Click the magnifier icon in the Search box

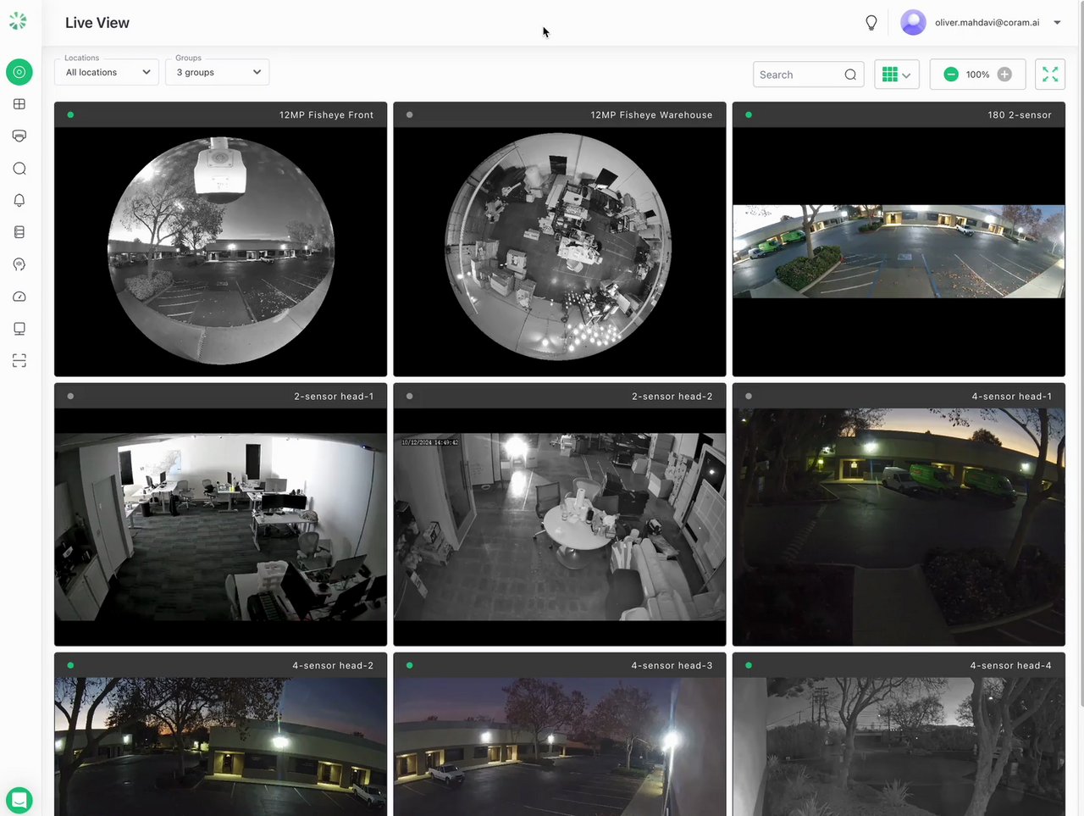[850, 75]
